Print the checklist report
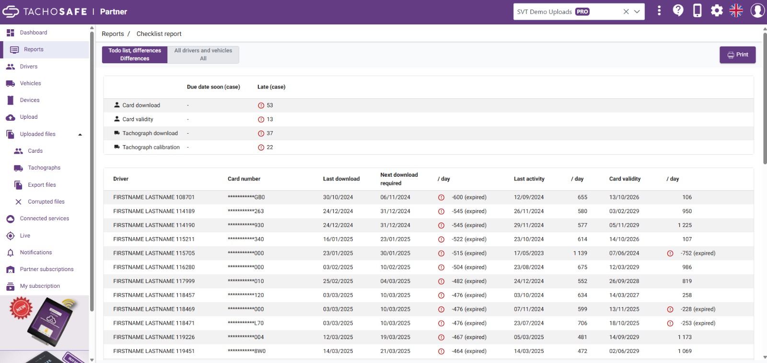 tap(737, 55)
